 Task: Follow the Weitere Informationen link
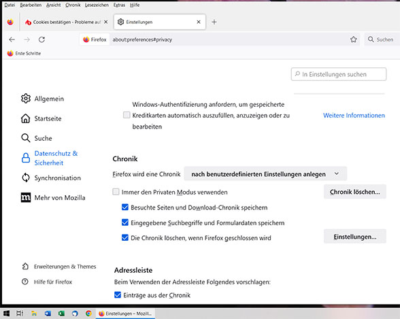coord(354,115)
